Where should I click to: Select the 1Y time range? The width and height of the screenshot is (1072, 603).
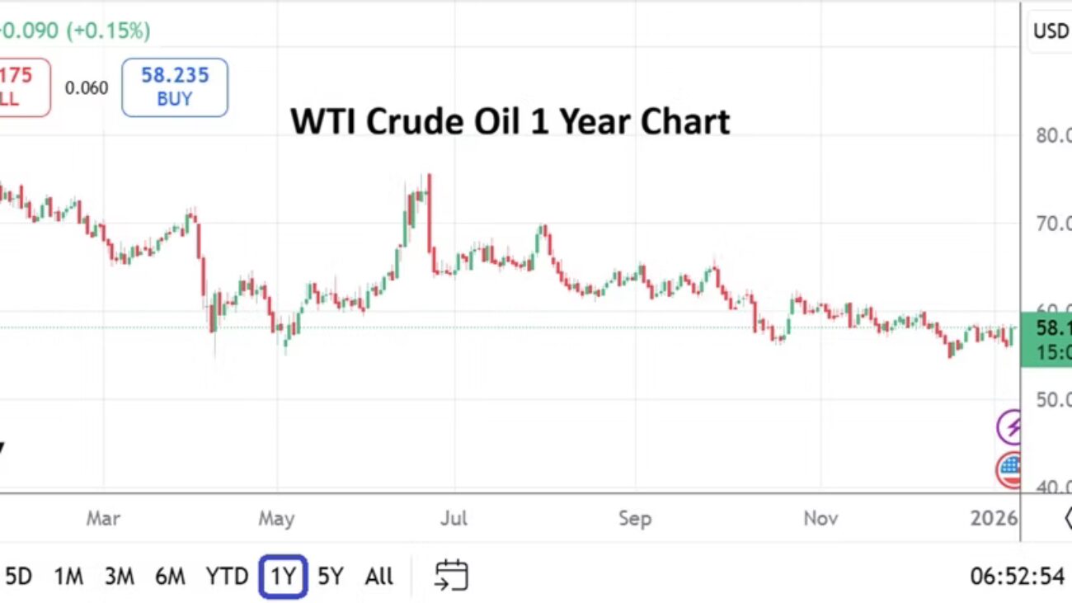pos(283,576)
